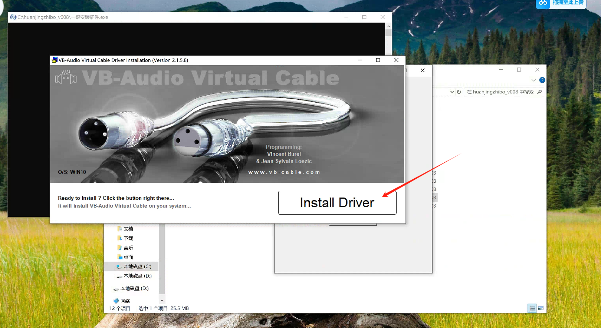Screen dimensions: 601x328
Task: Expand the Explorer ribbon chevron
Action: [x=533, y=80]
